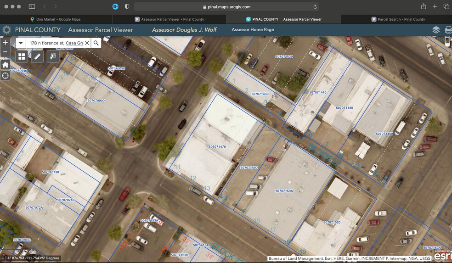The width and height of the screenshot is (452, 263).
Task: Find my location on map
Action: [5, 76]
